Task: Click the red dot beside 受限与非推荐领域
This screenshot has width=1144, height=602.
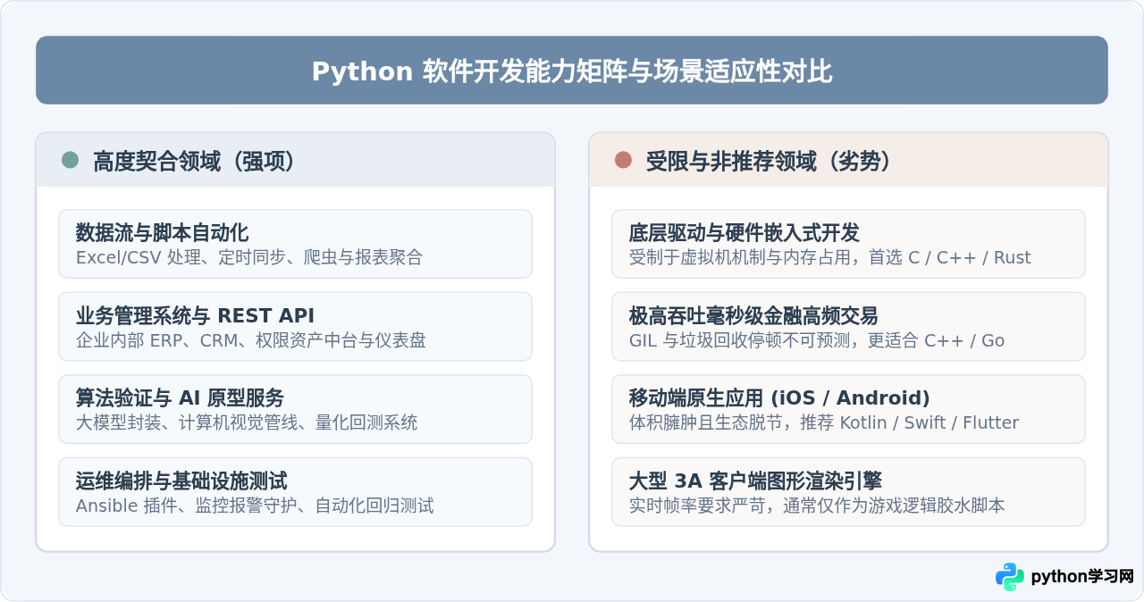Action: click(623, 160)
